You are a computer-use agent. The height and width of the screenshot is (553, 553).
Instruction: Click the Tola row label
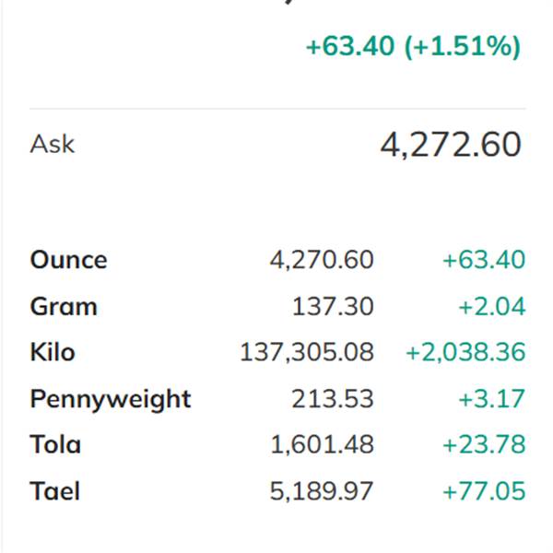click(x=55, y=444)
